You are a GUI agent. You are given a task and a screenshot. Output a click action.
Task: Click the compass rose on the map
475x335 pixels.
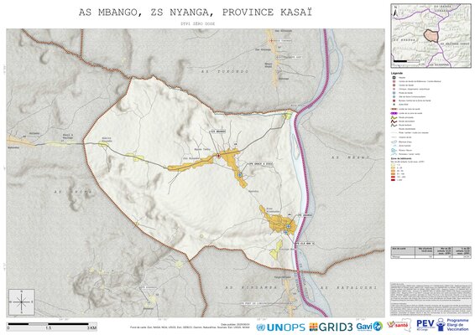click(22, 301)
